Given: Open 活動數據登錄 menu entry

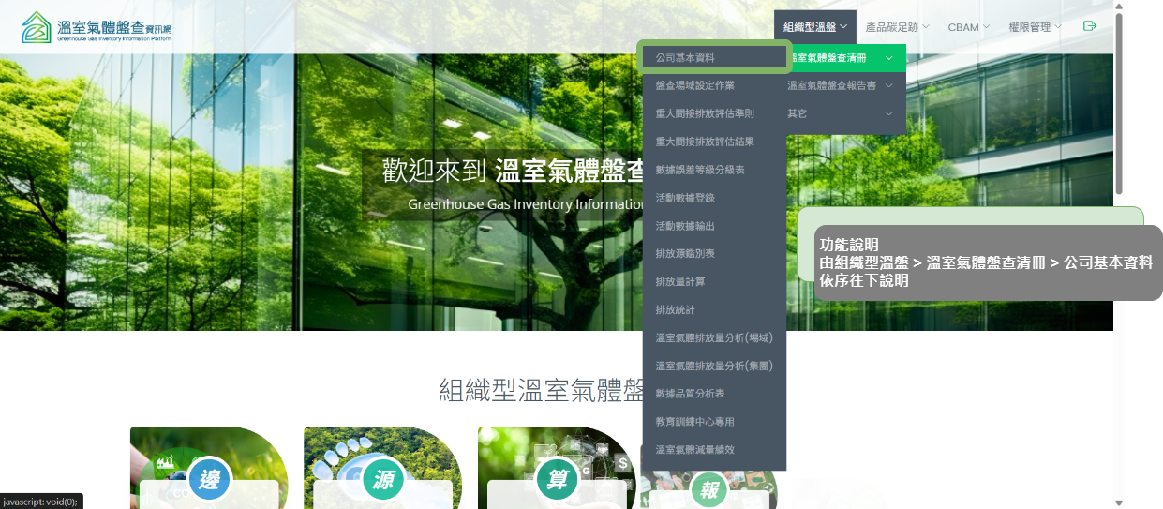Looking at the screenshot, I should (x=685, y=198).
